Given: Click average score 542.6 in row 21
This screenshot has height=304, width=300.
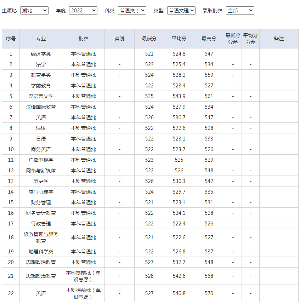Looking at the screenshot, I should coord(179,276).
